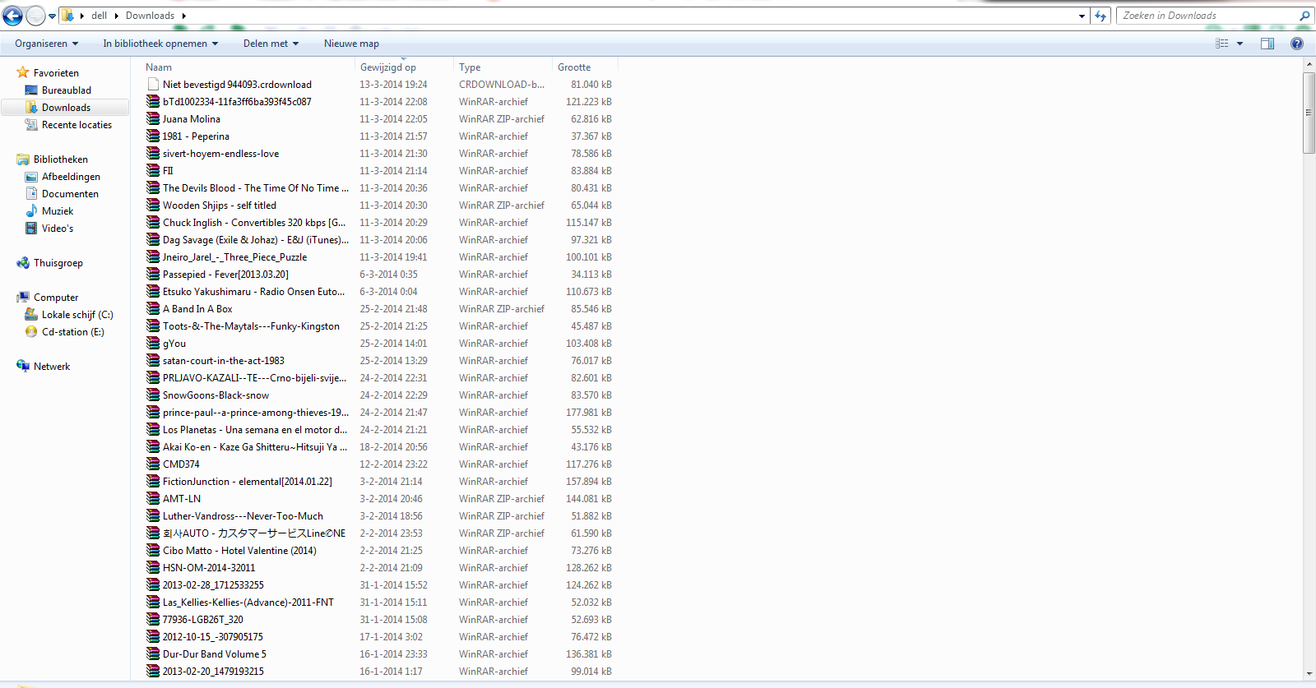Click the search magnifier icon
Screen dimensions: 1316x688
1304,16
